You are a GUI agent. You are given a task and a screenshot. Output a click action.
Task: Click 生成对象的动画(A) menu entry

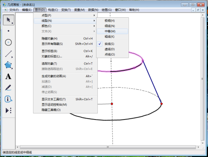(66, 76)
